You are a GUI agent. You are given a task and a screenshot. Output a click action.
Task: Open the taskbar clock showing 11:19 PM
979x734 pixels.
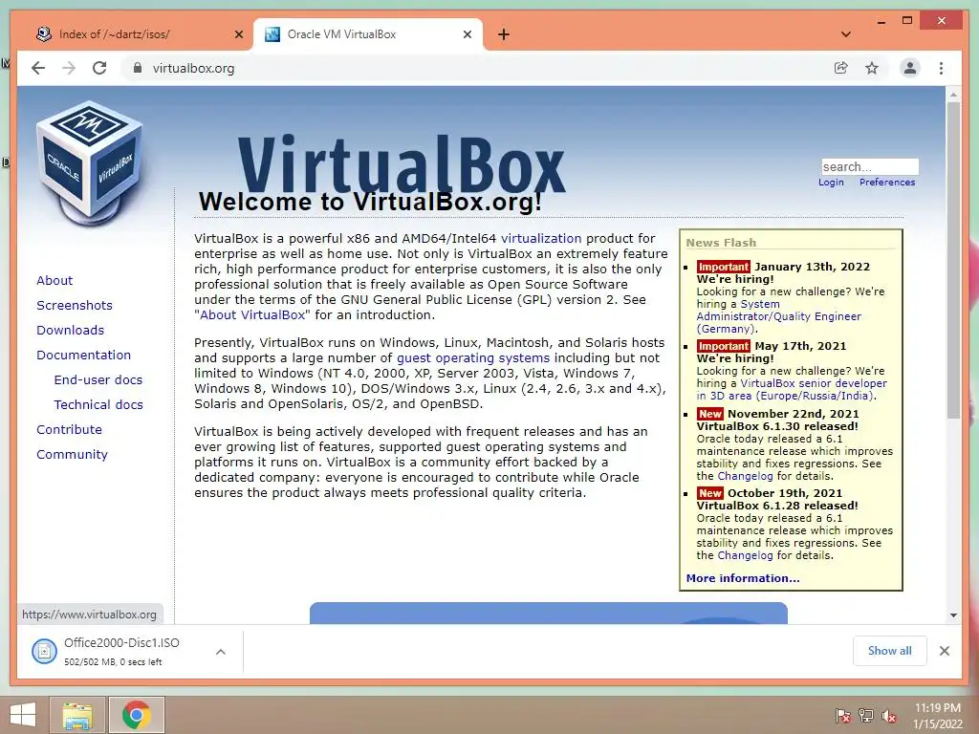pyautogui.click(x=937, y=716)
